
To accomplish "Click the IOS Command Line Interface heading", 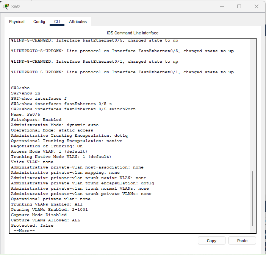I will point(133,33).
